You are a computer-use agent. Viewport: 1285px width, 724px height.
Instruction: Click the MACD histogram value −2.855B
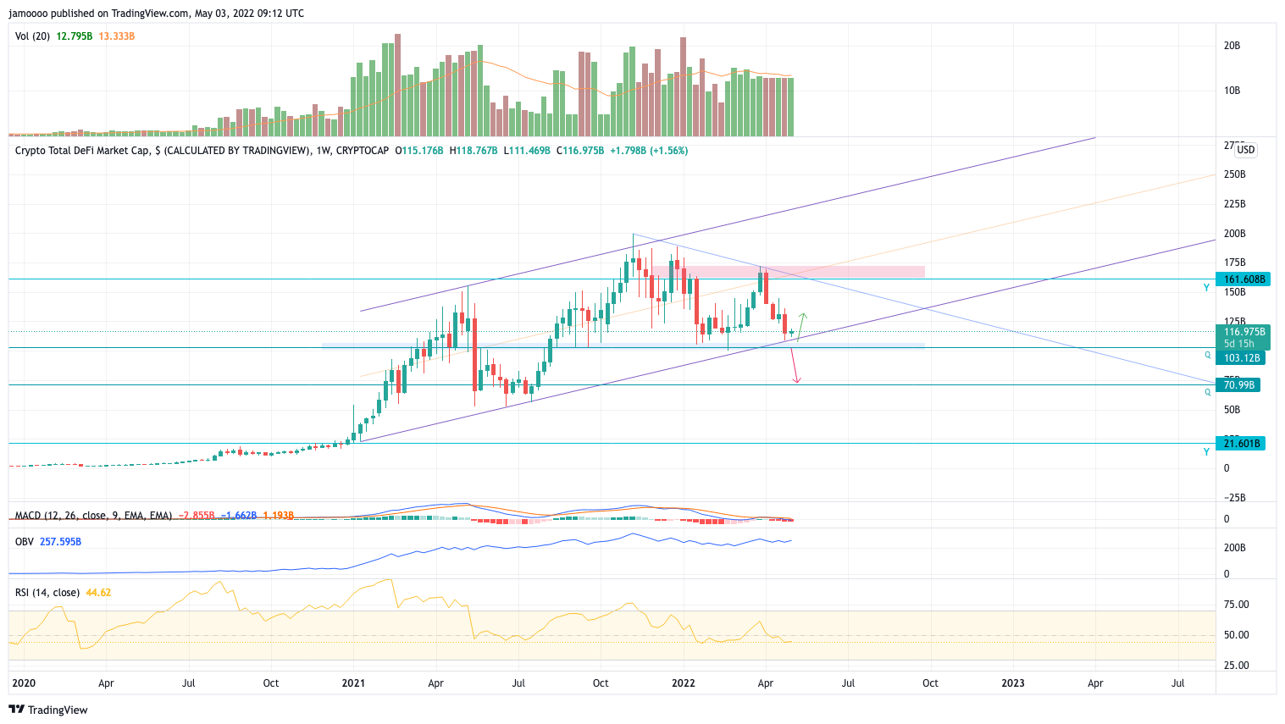(197, 515)
